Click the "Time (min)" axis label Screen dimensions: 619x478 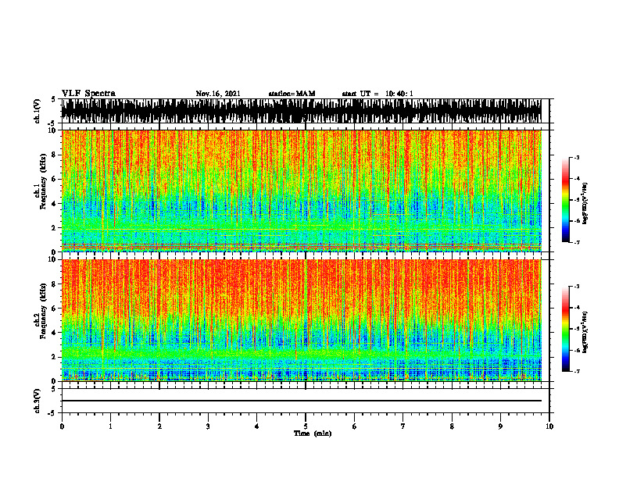[313, 433]
